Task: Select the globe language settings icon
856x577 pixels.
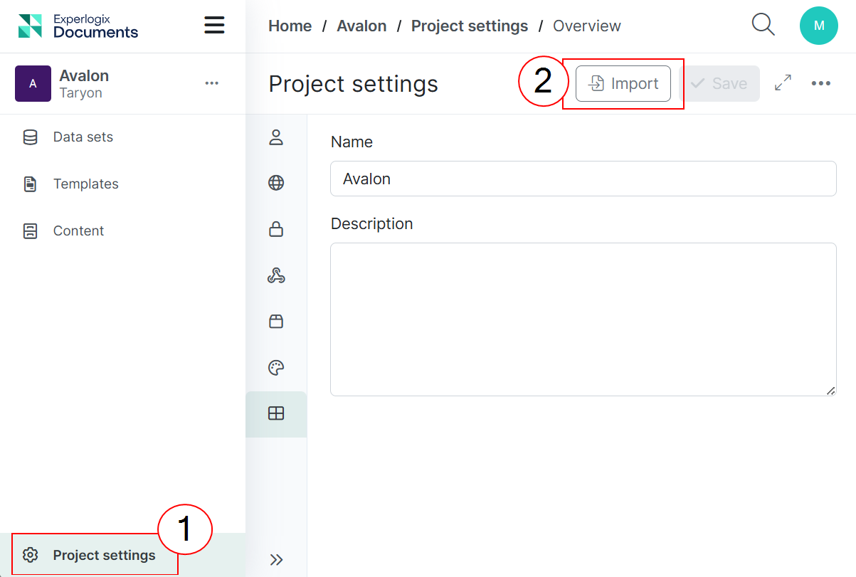Action: pyautogui.click(x=276, y=183)
